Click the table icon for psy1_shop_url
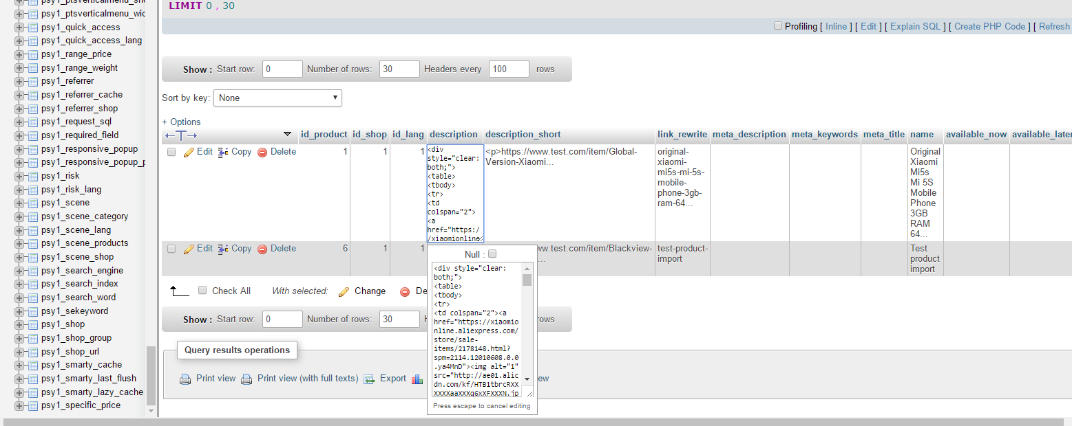Screen dimensions: 1072x426 [32, 352]
